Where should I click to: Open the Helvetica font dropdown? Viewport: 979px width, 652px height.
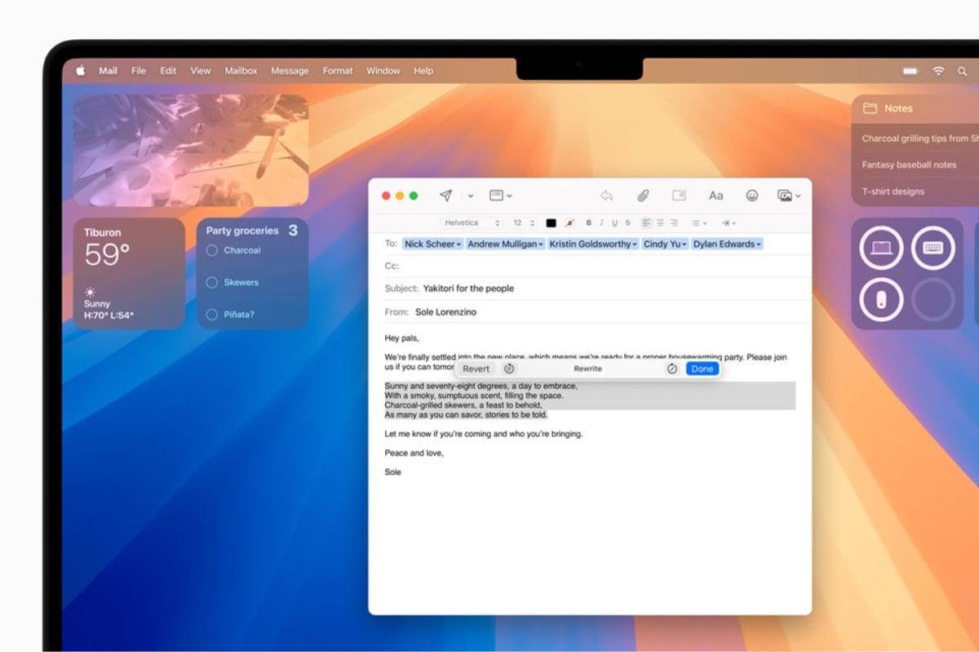click(x=472, y=222)
